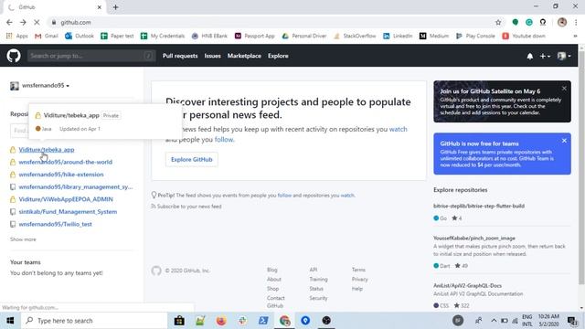Go back with browser back arrow

coord(9,22)
